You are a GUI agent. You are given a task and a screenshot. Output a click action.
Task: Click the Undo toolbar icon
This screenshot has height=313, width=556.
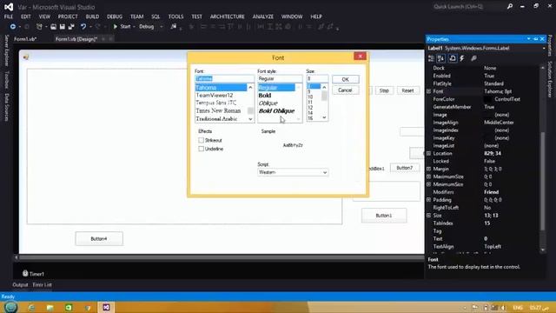click(x=83, y=27)
